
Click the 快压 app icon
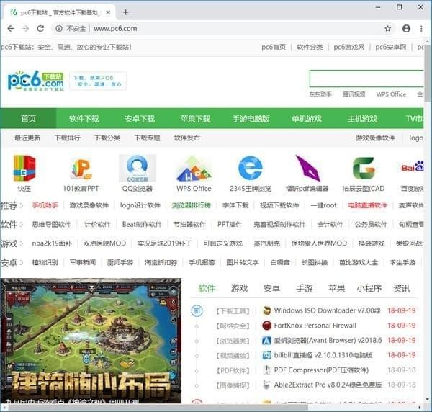click(x=24, y=169)
